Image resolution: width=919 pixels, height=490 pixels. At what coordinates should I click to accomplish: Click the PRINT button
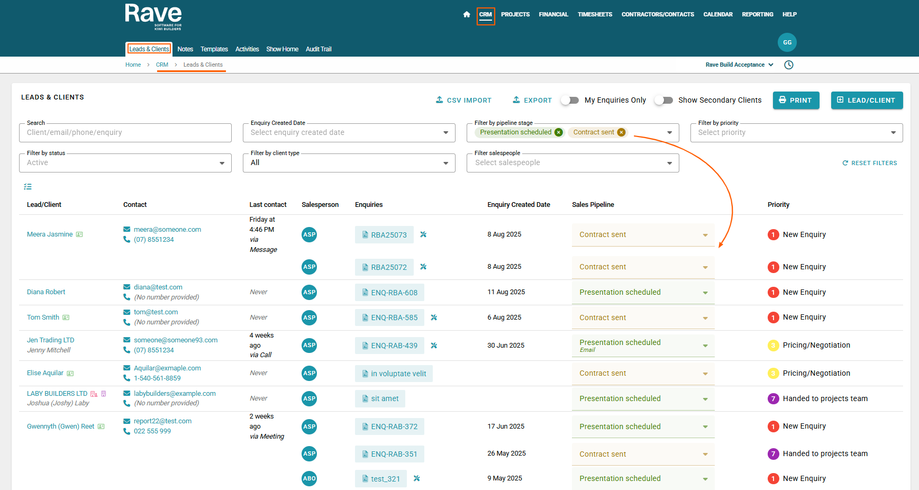796,100
